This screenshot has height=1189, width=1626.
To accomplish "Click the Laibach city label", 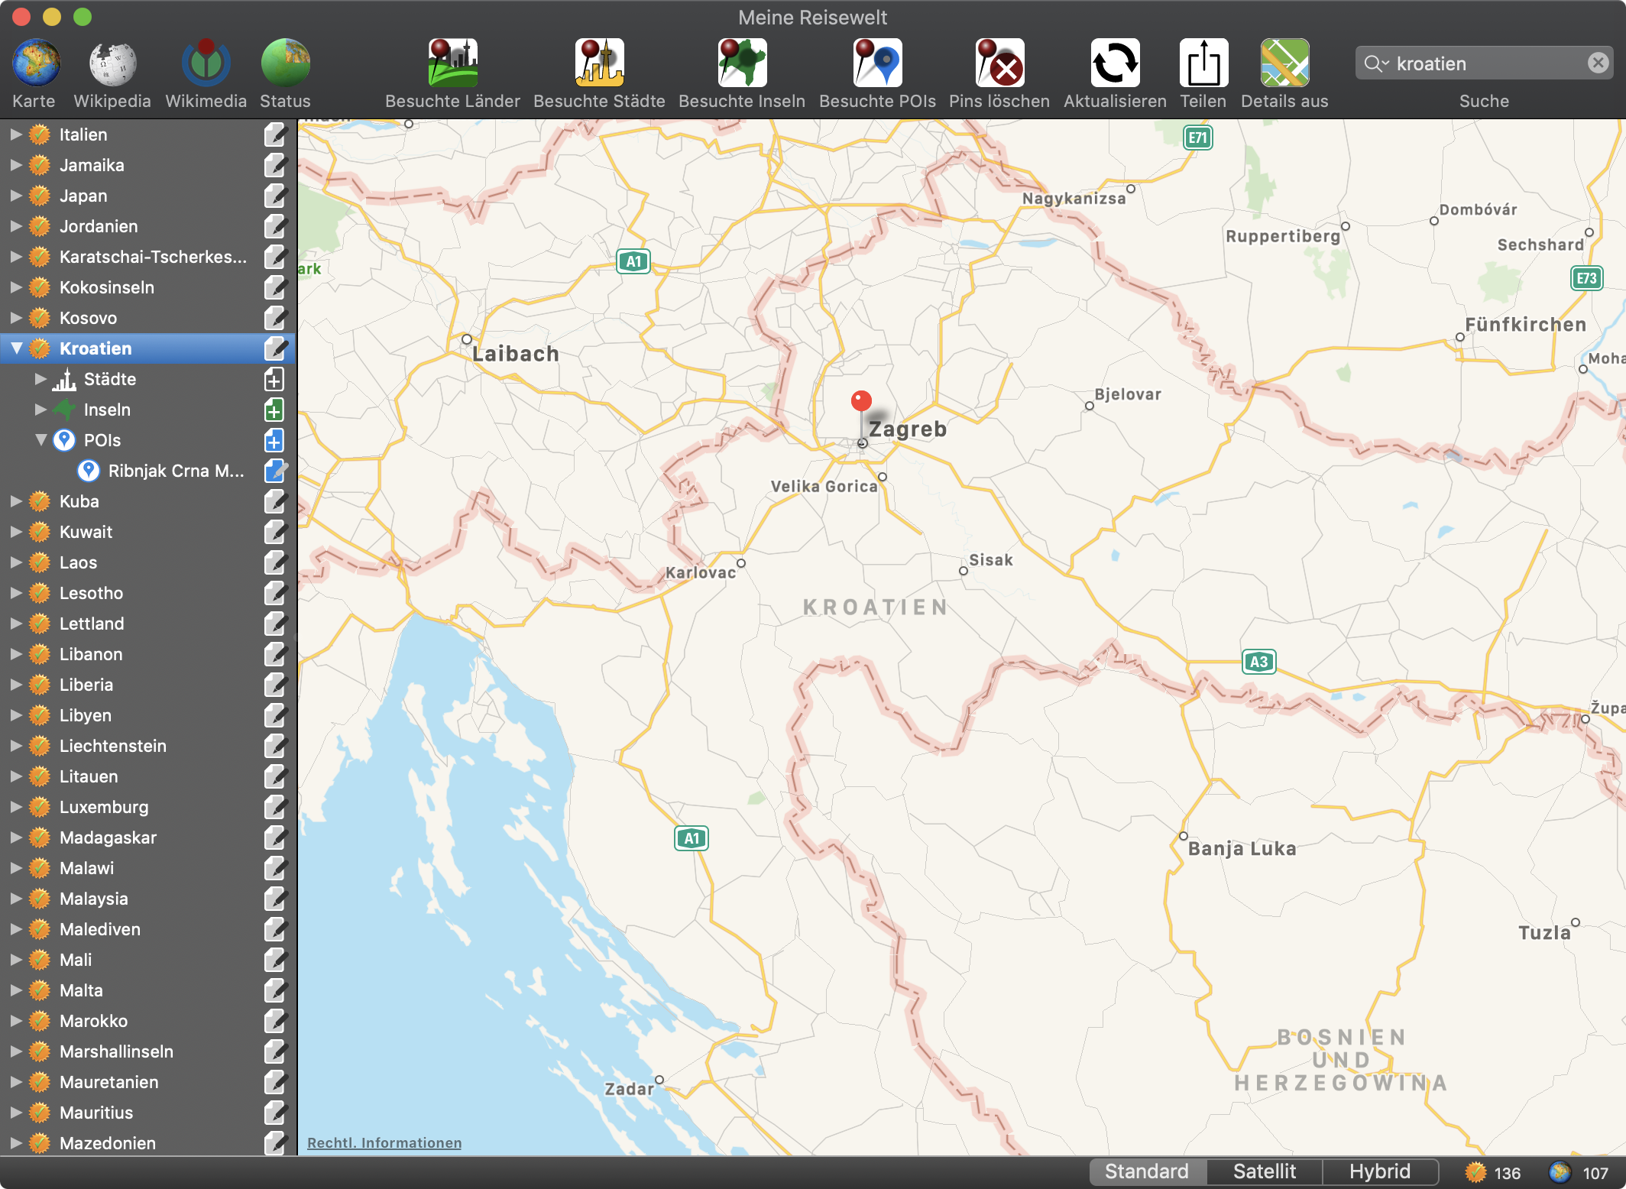I will click(x=516, y=354).
